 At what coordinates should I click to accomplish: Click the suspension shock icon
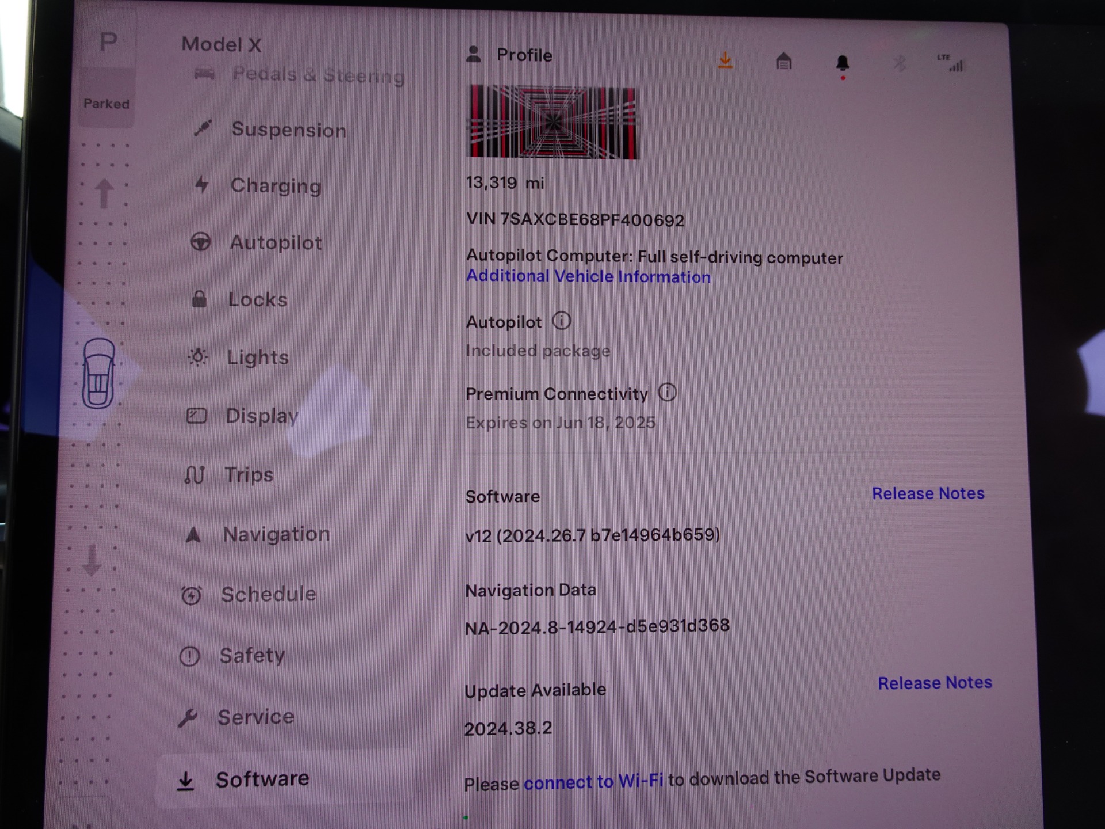point(203,128)
